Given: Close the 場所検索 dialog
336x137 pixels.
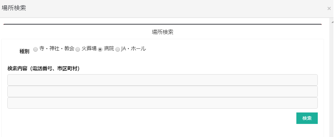Looking at the screenshot, I should pos(329,9).
